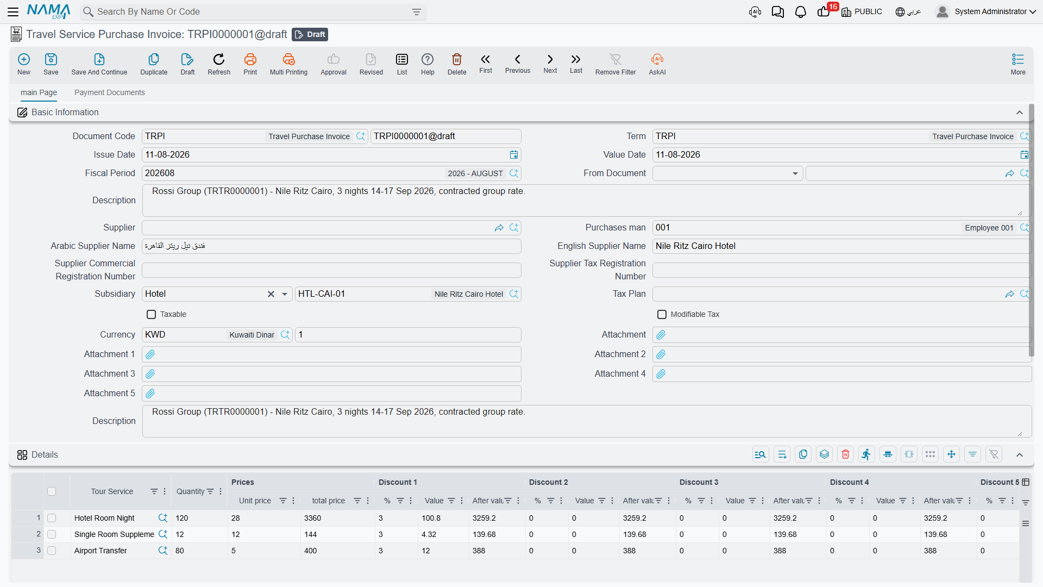The height and width of the screenshot is (587, 1043).
Task: Open approvals thumbs-up icon with badge 16
Action: point(825,11)
